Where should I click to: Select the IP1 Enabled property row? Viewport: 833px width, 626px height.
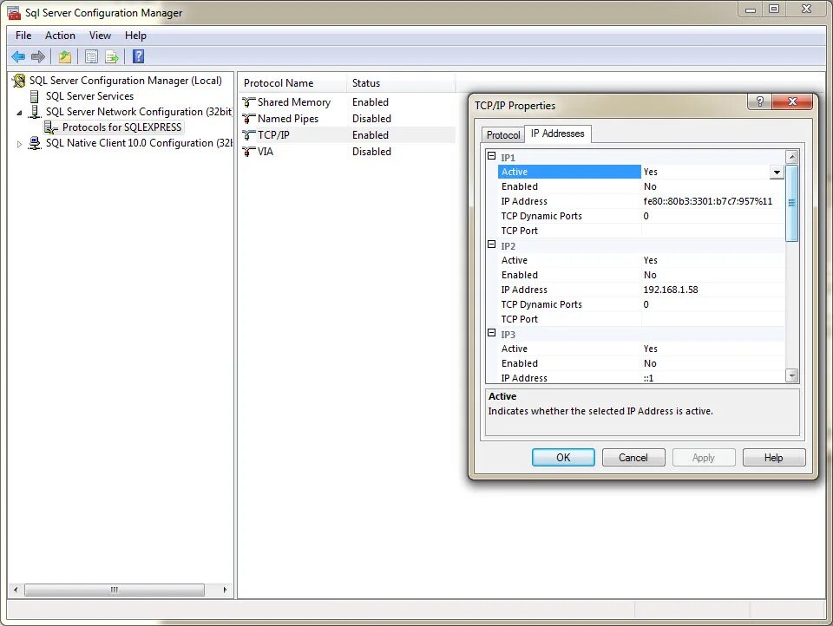641,186
